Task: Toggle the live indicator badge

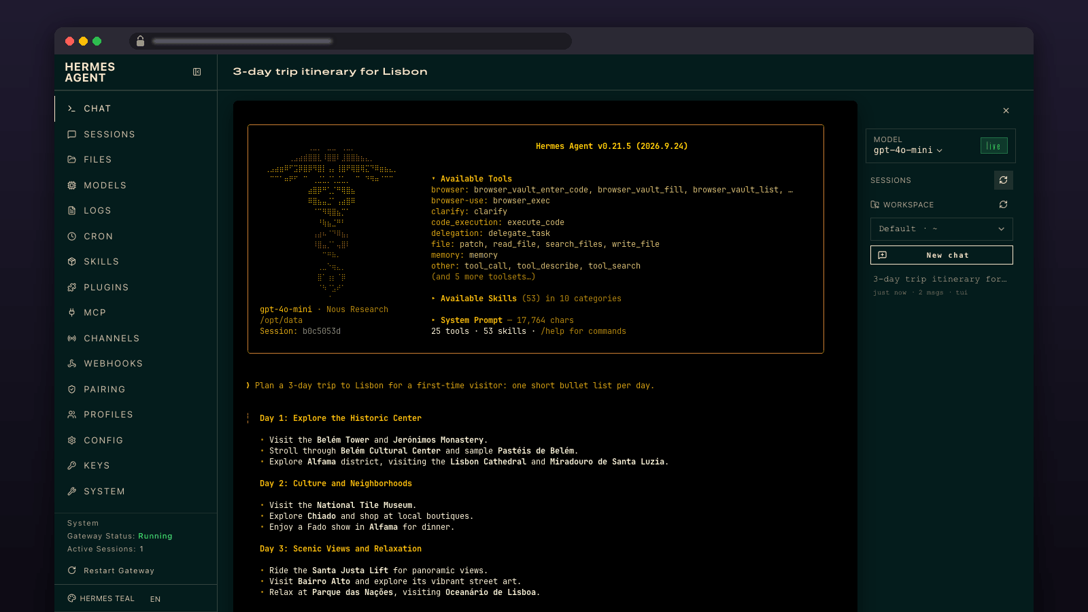Action: (993, 146)
